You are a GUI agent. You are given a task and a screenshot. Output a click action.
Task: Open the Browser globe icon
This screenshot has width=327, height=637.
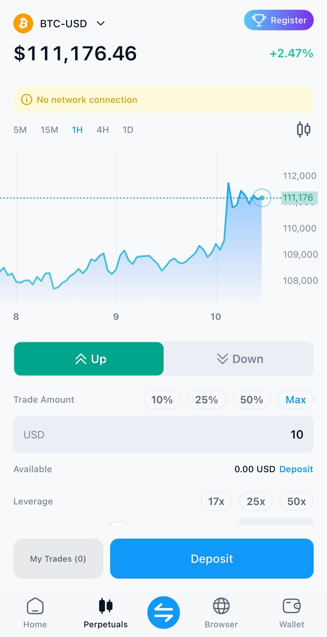221,606
